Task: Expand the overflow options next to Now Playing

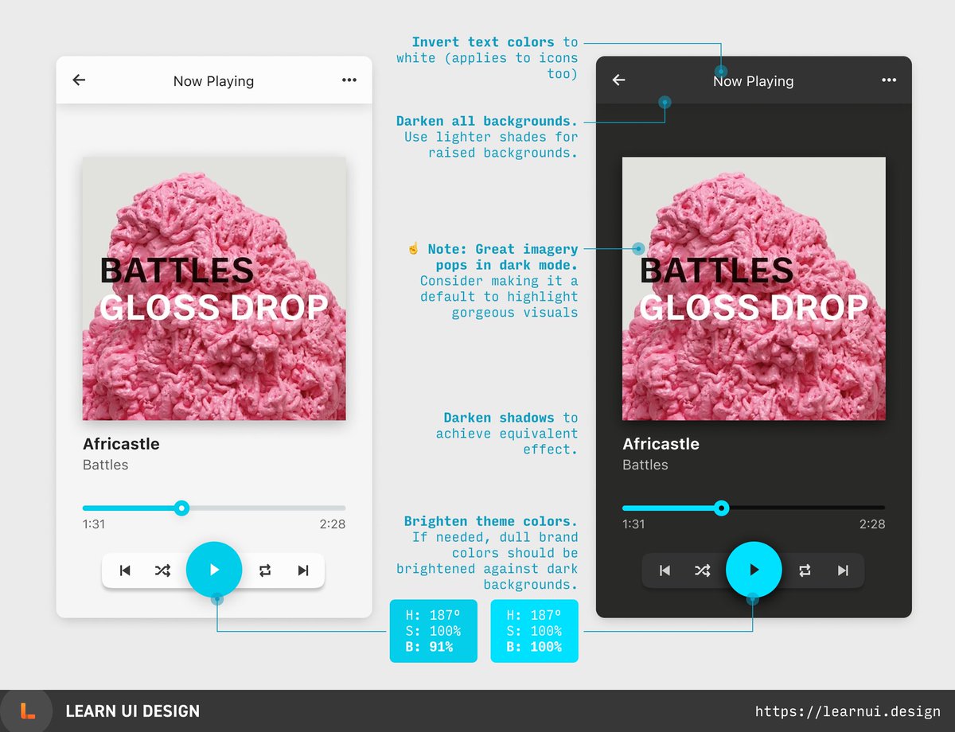Action: (x=349, y=80)
